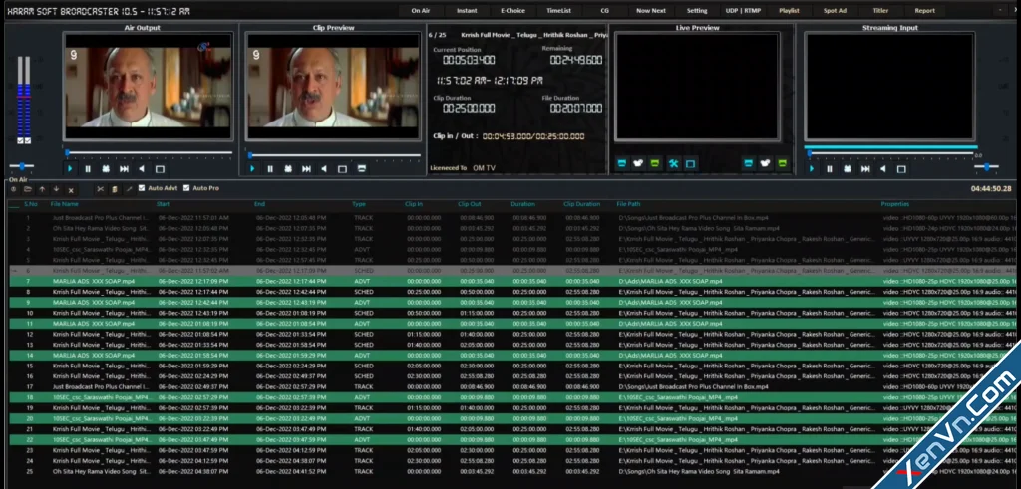This screenshot has height=489, width=1021.
Task: Open the Titler button
Action: coord(881,10)
